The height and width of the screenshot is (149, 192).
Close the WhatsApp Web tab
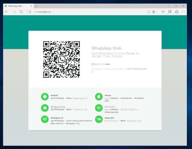coord(31,6)
